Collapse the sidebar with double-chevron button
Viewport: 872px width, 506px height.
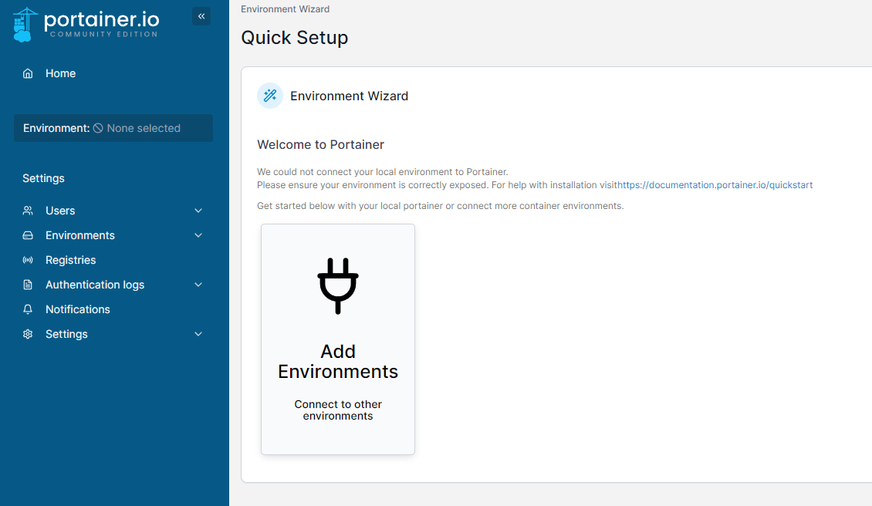(201, 16)
